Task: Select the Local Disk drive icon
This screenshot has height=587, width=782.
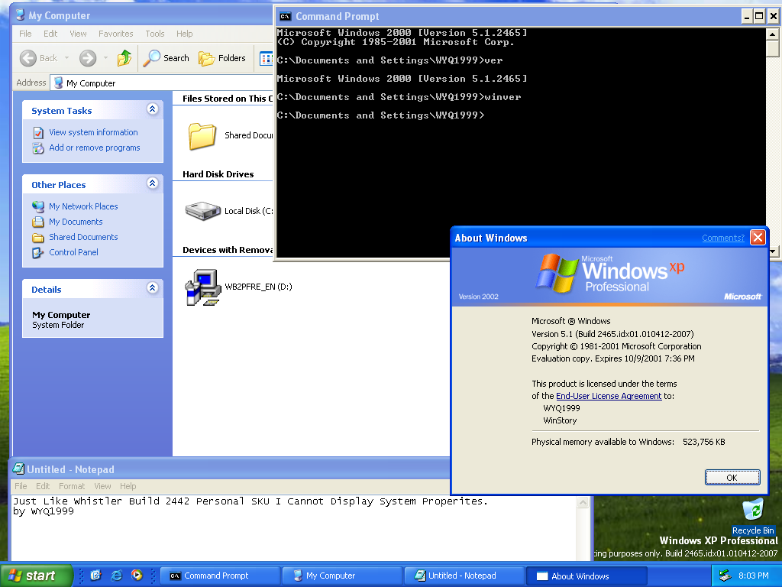Action: pyautogui.click(x=202, y=210)
